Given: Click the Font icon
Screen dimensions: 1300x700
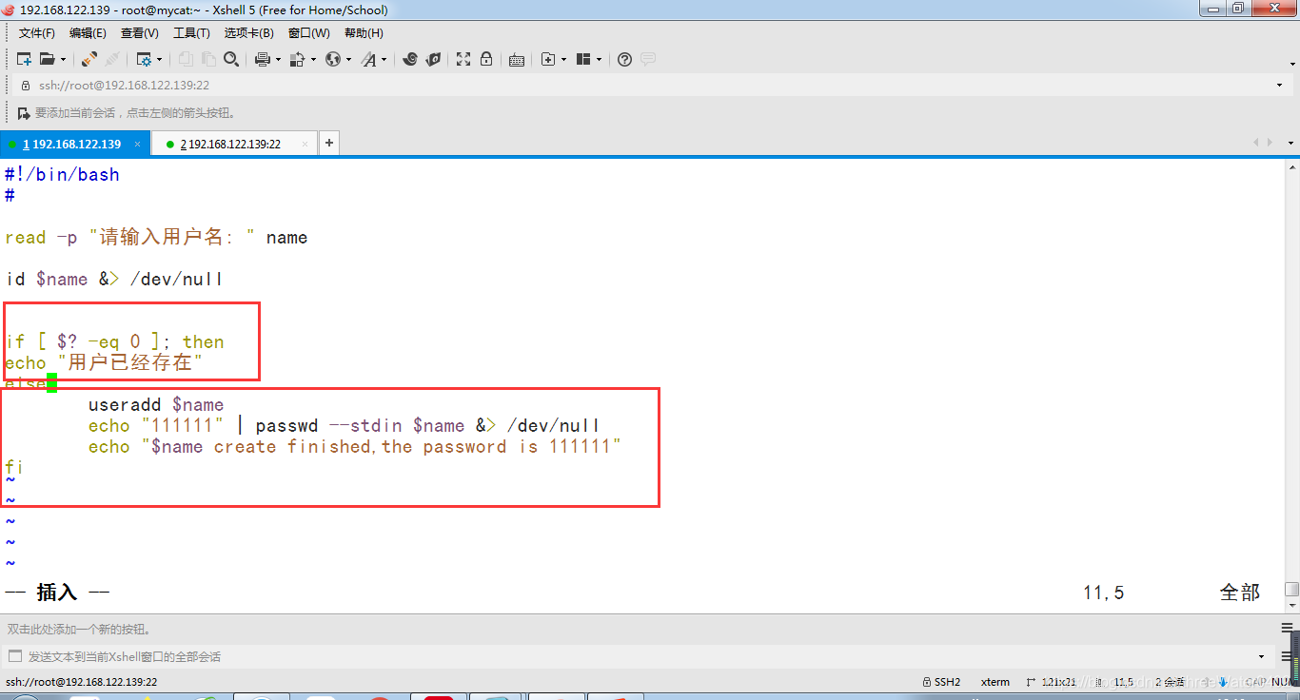Looking at the screenshot, I should [x=369, y=59].
